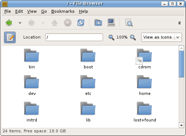Click the greyed-out Forward arrow
This screenshot has width=186, height=136.
click(32, 23)
